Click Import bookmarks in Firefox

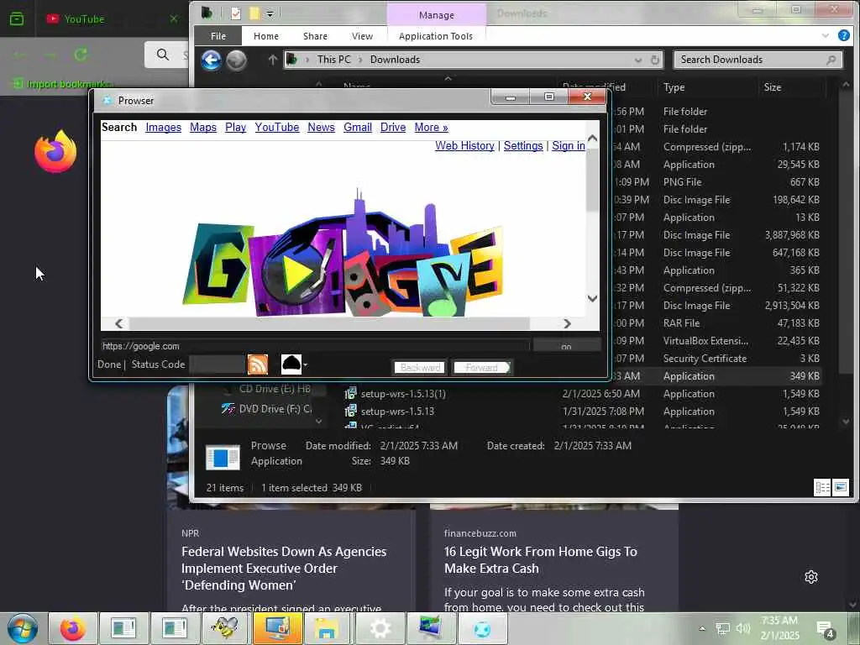(x=64, y=84)
